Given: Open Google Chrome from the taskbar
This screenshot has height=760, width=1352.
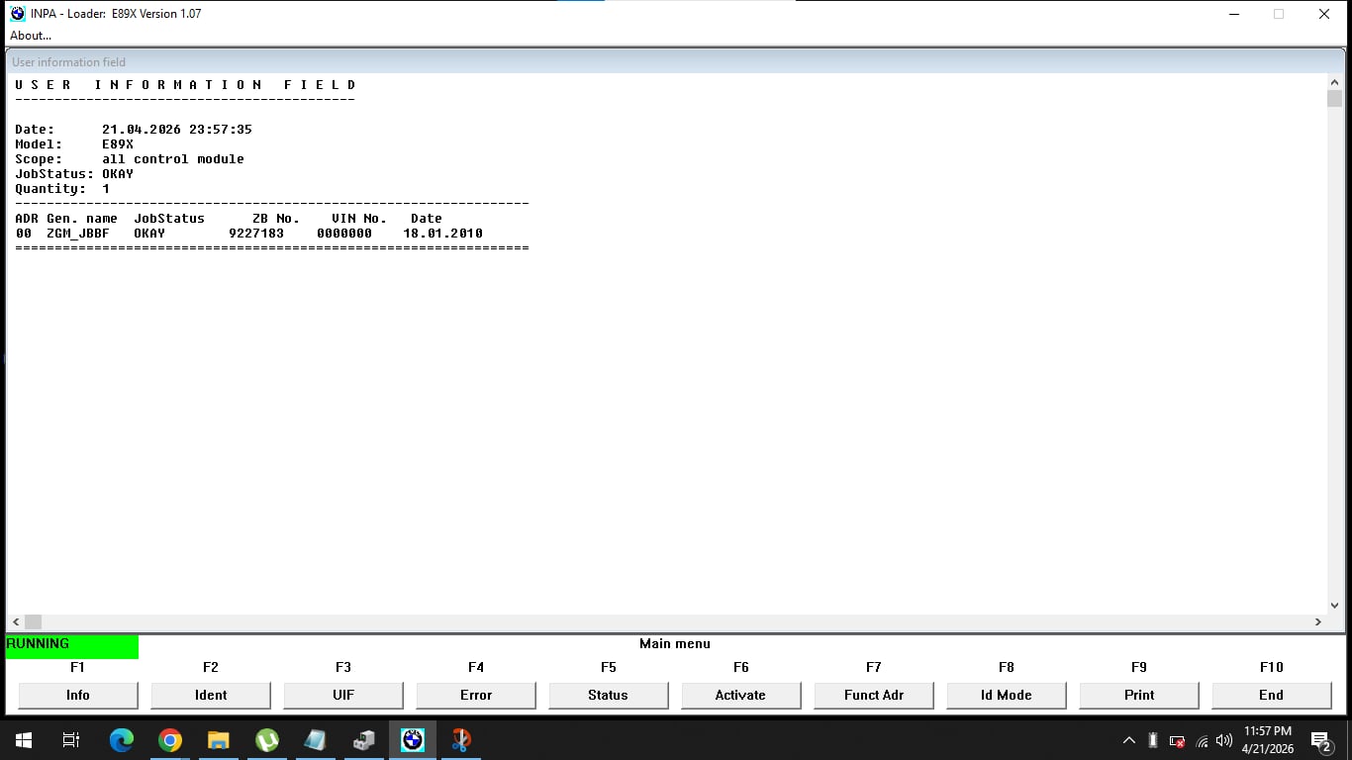Looking at the screenshot, I should (x=170, y=740).
